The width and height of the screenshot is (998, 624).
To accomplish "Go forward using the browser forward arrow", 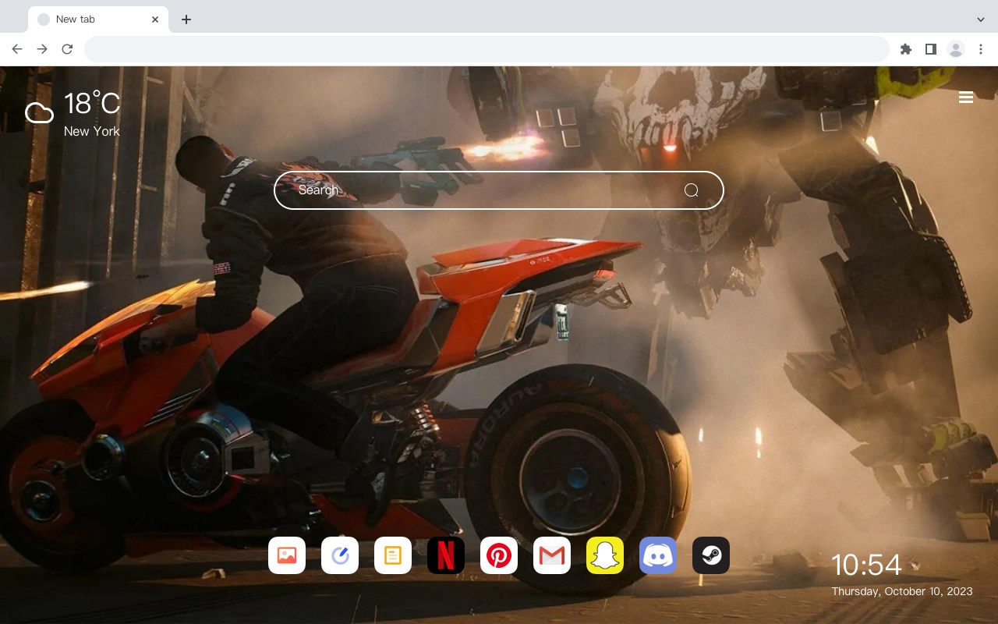I will (x=42, y=49).
